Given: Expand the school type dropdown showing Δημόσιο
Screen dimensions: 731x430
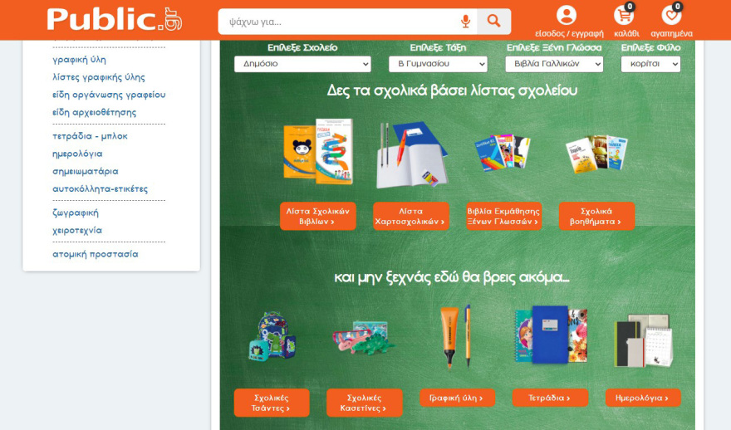Looking at the screenshot, I should tap(302, 64).
